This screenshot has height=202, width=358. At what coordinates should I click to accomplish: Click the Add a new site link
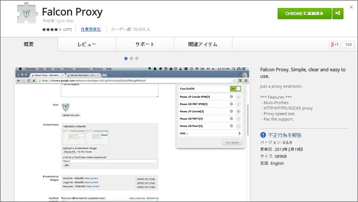point(137,198)
